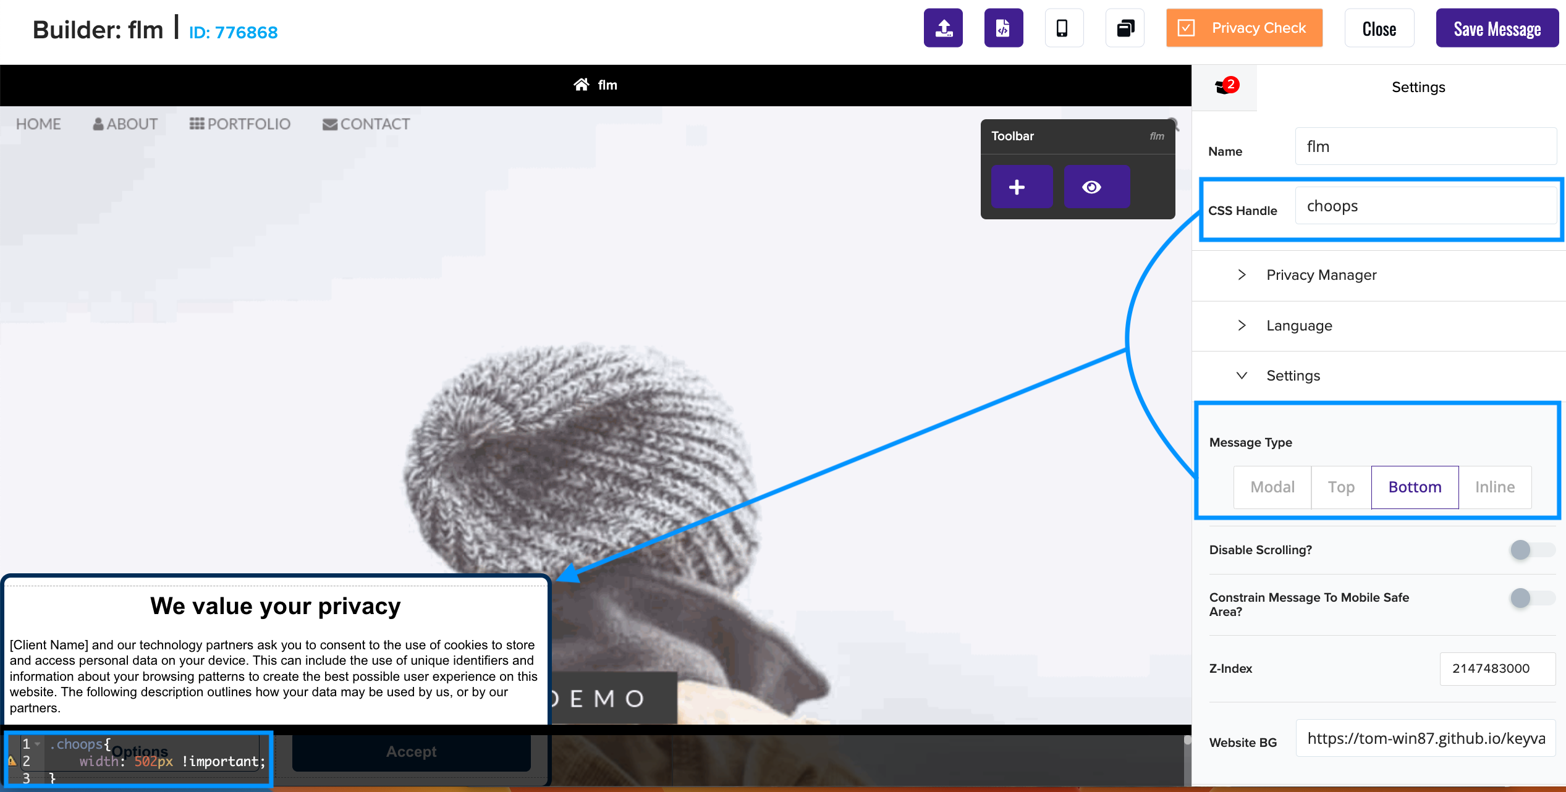Toggle Disable Scrolling switch
The image size is (1566, 792).
tap(1532, 550)
